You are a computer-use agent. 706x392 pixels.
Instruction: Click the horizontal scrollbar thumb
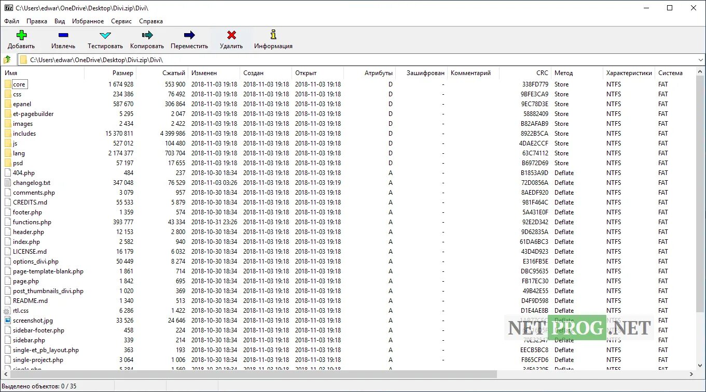point(253,374)
